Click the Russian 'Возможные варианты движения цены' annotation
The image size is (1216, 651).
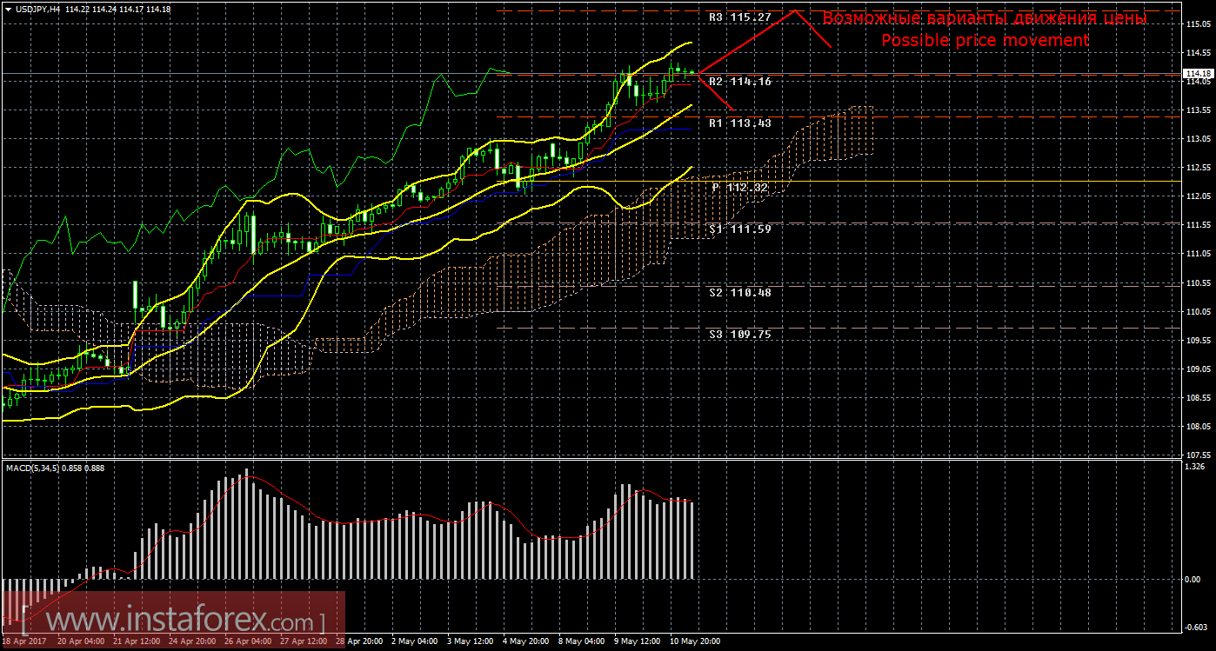tap(985, 18)
